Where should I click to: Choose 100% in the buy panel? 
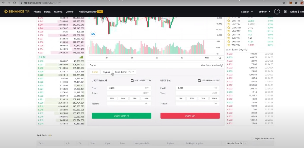(146, 98)
